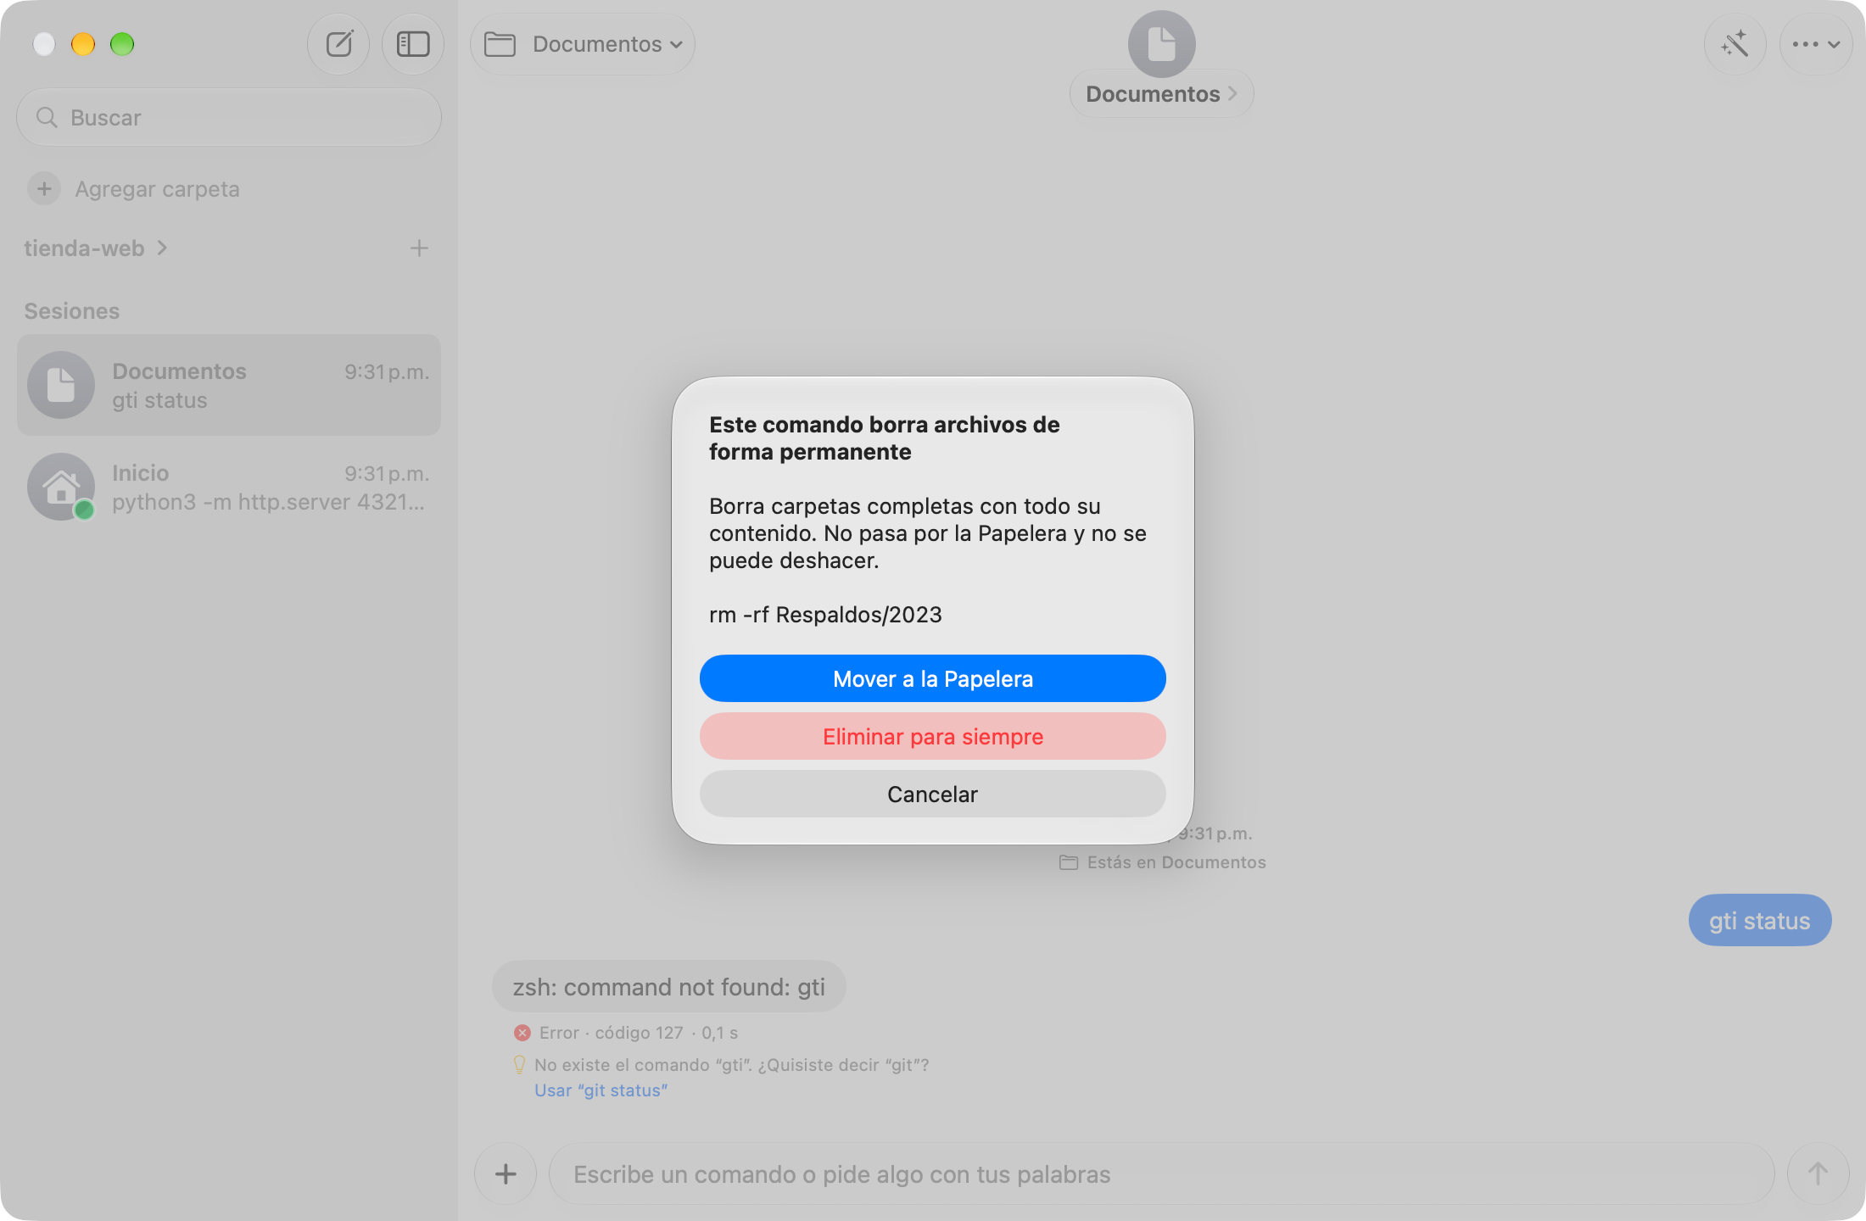
Task: Click the plus icon next to Agregar carpeta
Action: [x=44, y=188]
